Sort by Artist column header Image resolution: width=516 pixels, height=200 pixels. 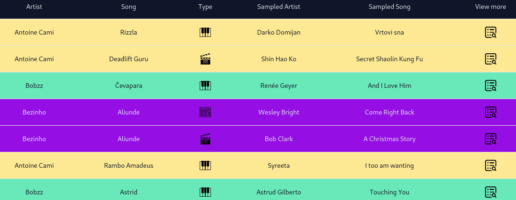pyautogui.click(x=34, y=7)
